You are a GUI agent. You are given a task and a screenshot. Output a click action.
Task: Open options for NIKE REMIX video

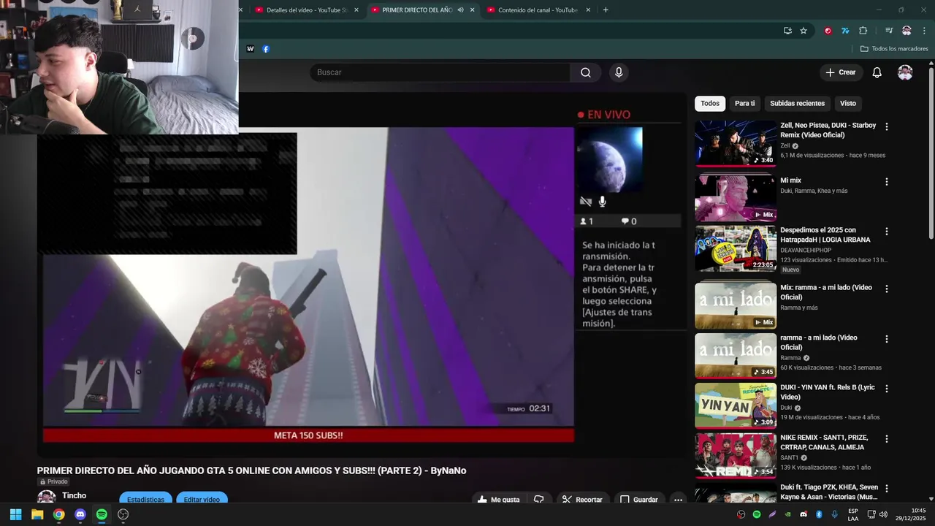[x=887, y=439]
